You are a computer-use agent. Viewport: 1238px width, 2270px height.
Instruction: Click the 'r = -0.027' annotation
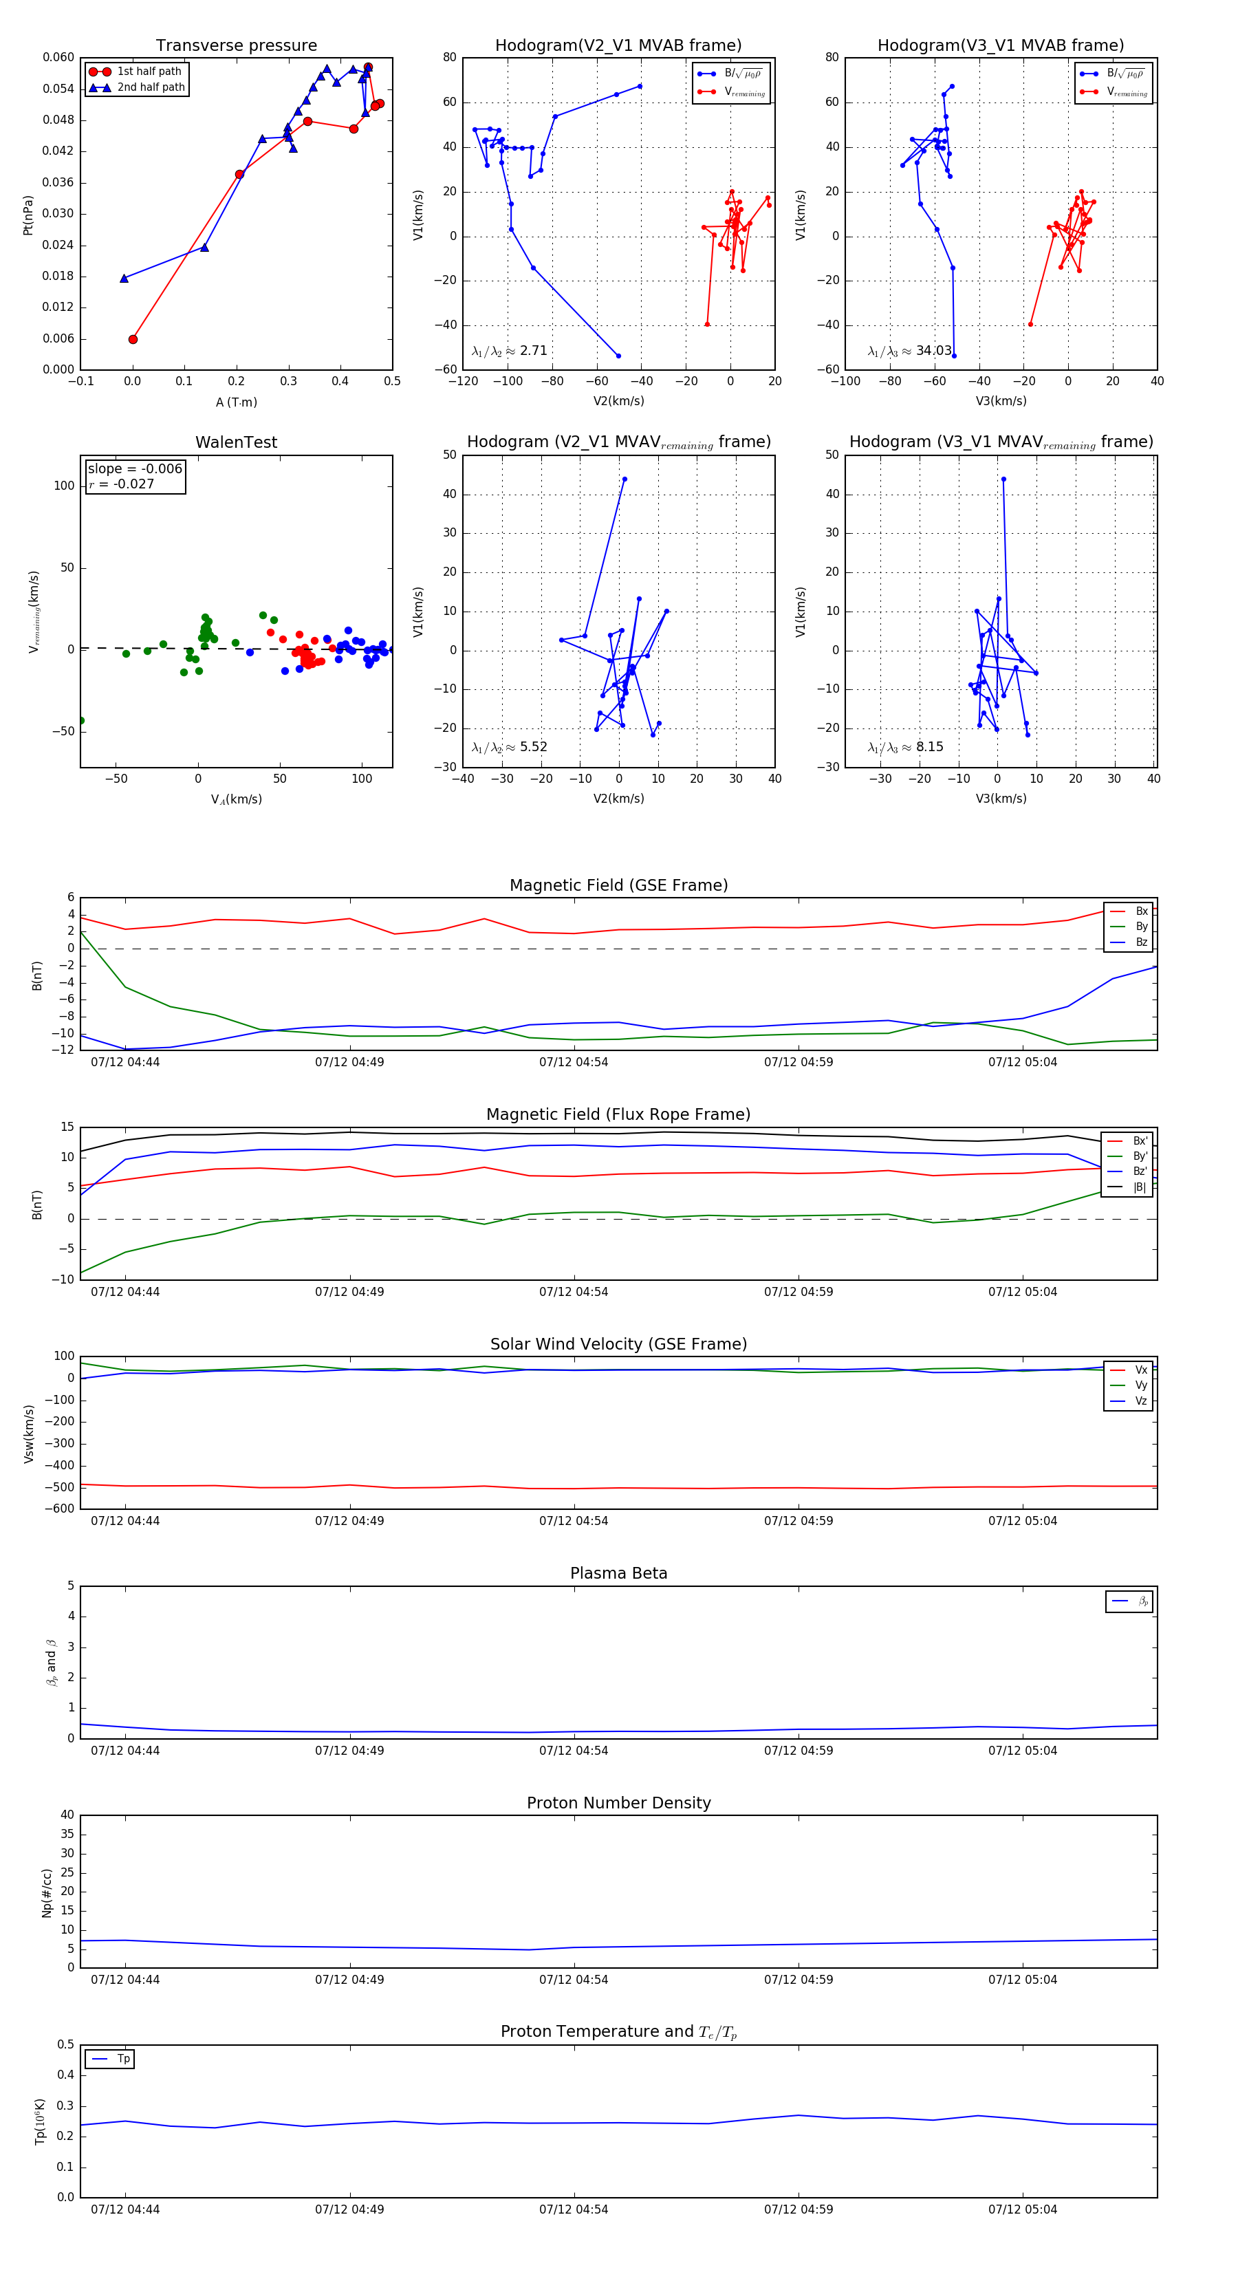click(x=121, y=484)
